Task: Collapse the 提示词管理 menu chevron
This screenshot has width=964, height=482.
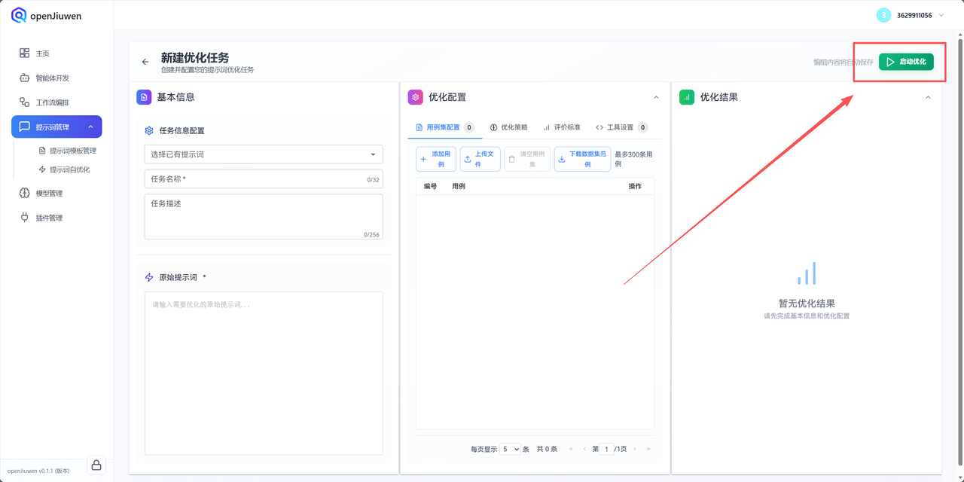Action: tap(91, 127)
